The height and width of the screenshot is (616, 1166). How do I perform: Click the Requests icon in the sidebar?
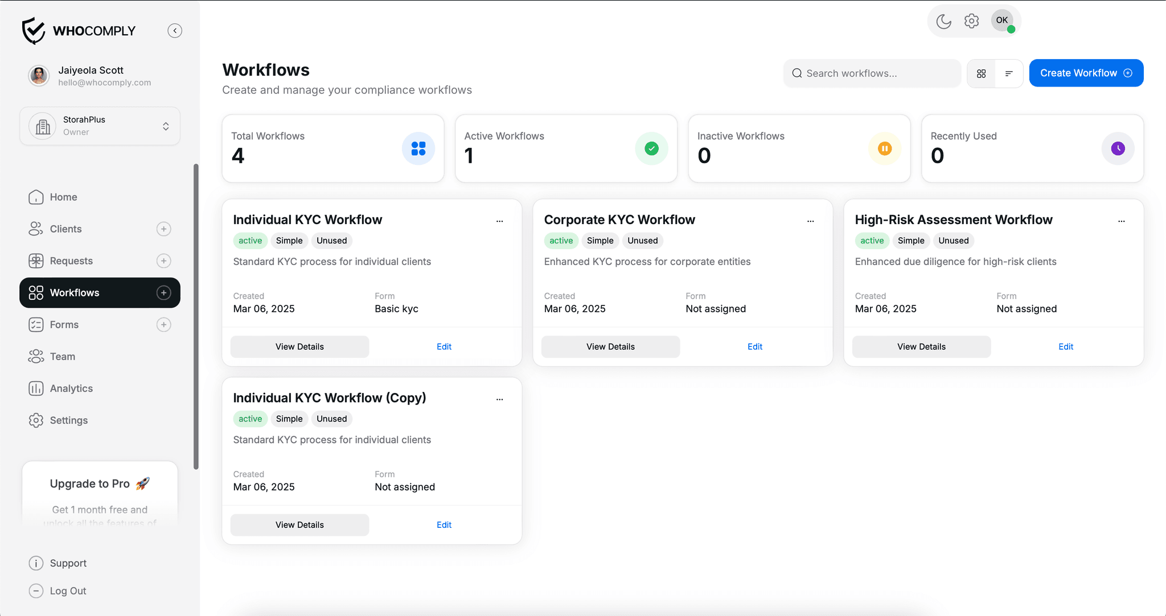pyautogui.click(x=36, y=261)
